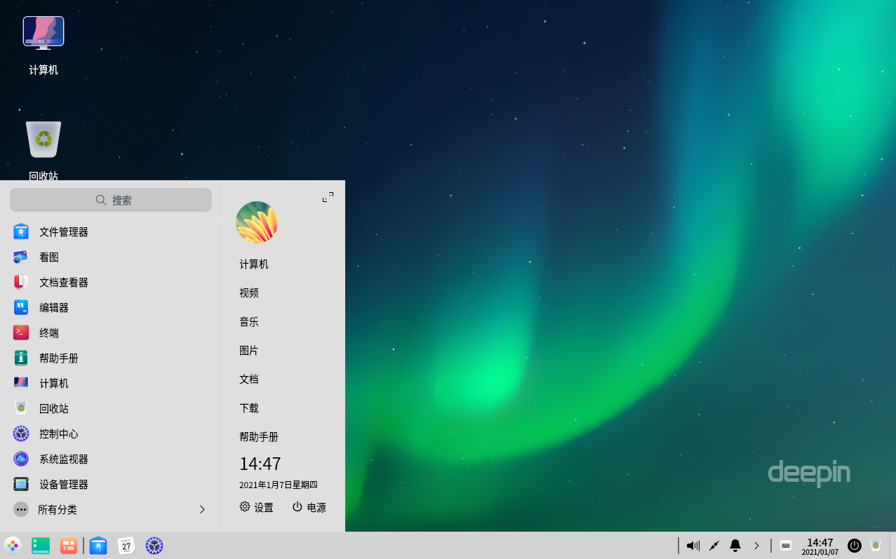Open 文档查看器 document viewer
Screen dimensions: 896x559
click(63, 283)
